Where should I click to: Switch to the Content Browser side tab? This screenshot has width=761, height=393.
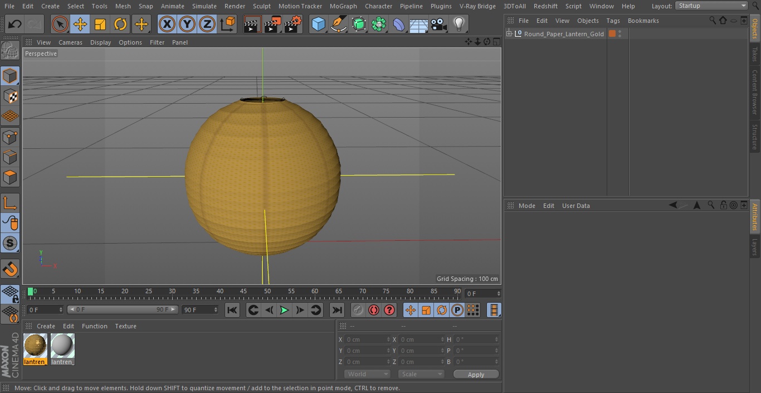click(755, 92)
